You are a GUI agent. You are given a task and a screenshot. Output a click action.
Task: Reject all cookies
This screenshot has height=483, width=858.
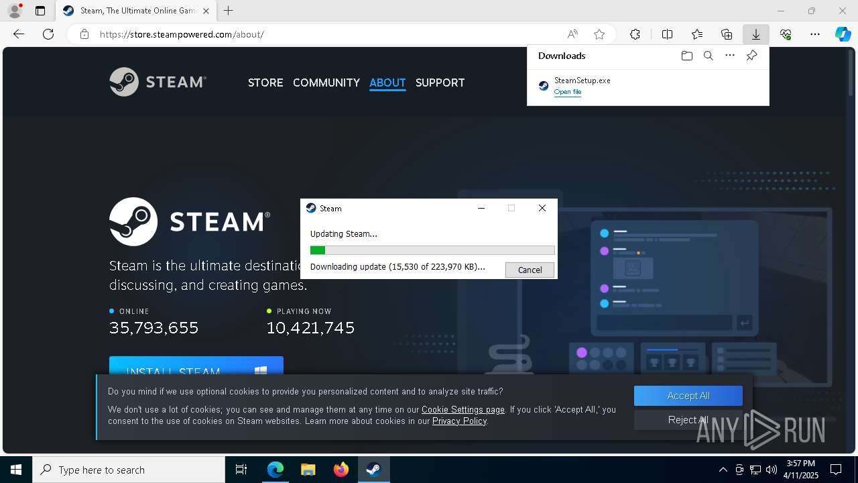coord(688,420)
